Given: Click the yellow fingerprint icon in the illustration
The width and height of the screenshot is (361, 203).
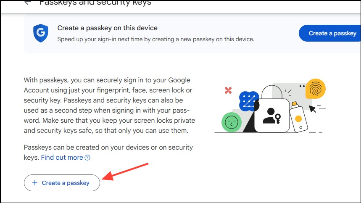Looking at the screenshot, I should (x=316, y=89).
